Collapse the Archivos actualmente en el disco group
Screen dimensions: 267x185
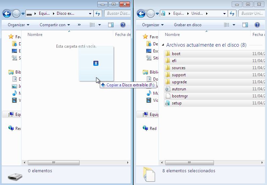point(163,45)
